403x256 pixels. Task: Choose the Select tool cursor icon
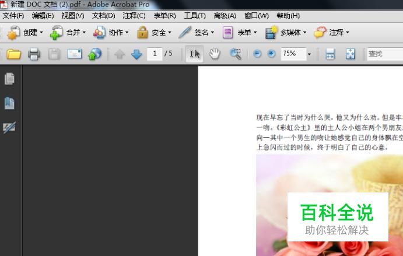195,54
